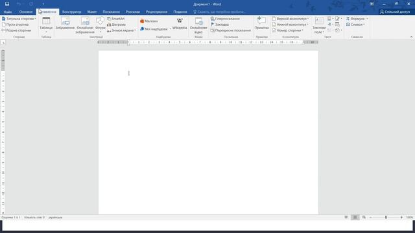
Task: Click the Формула equation button
Action: pyautogui.click(x=357, y=19)
